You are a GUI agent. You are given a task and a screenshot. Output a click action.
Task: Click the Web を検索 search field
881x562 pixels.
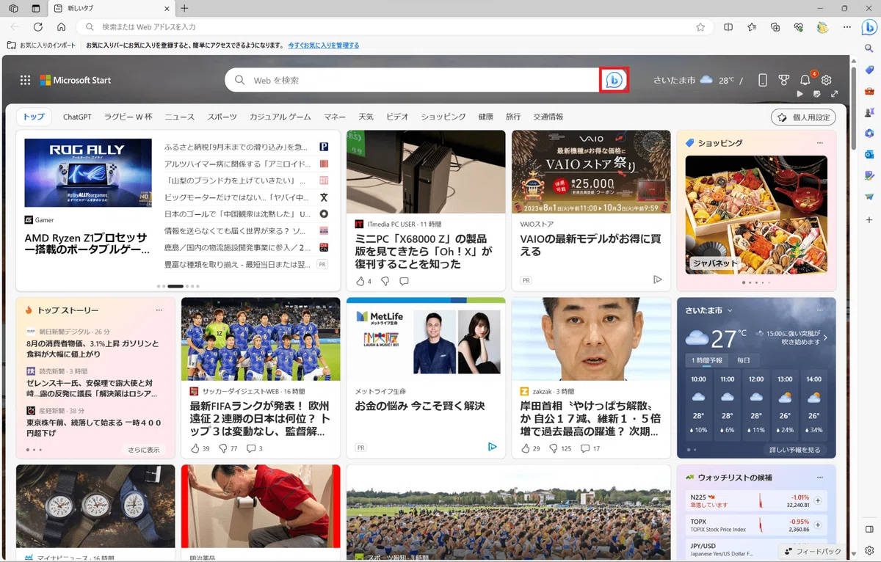[413, 80]
